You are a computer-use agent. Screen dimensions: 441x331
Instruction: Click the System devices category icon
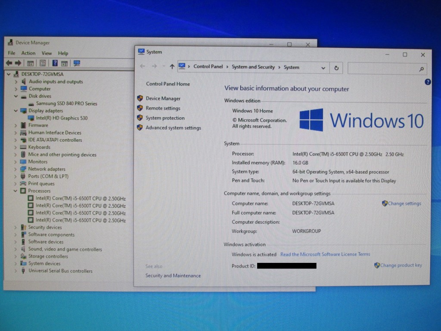click(x=23, y=263)
